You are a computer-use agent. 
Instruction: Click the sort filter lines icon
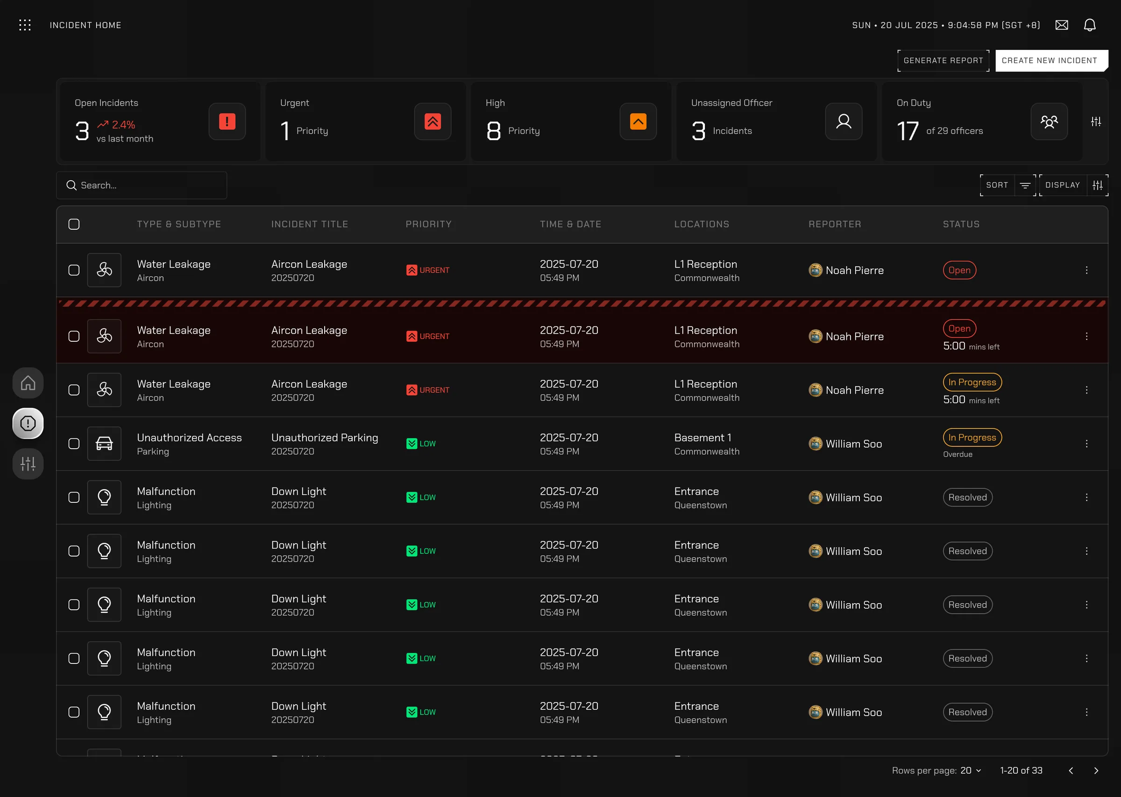pyautogui.click(x=1025, y=185)
